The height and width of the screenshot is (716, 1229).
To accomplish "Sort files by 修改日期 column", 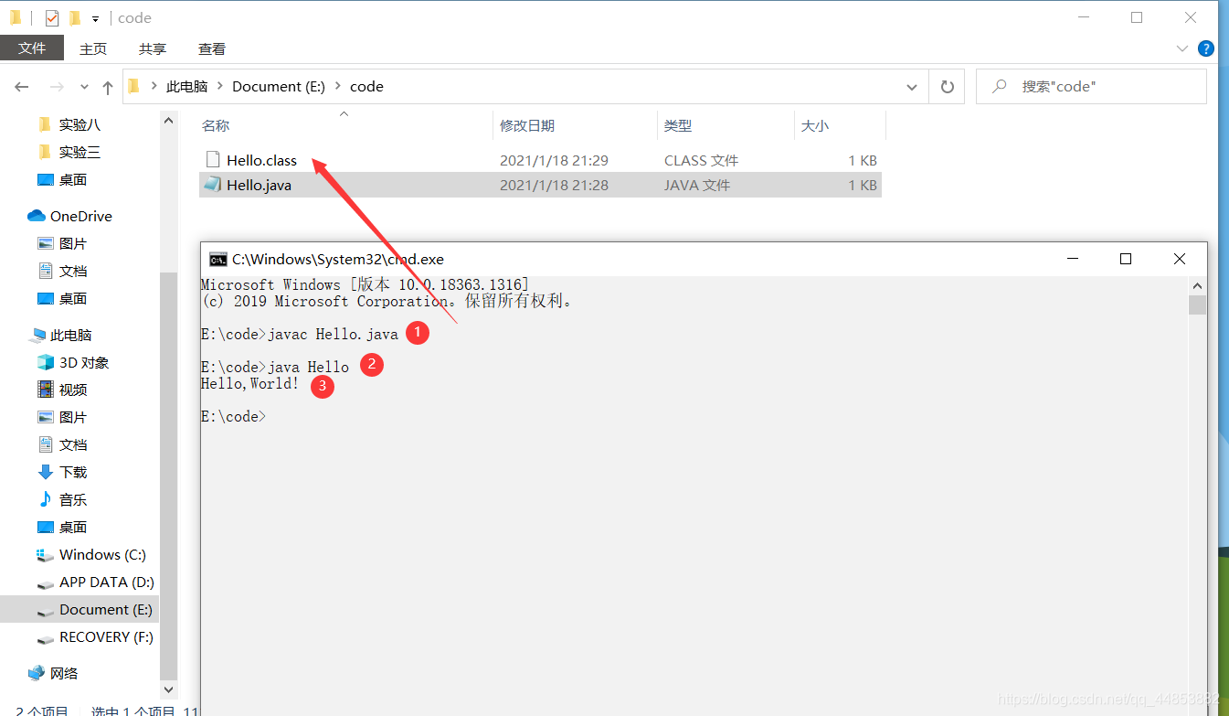I will tap(527, 125).
